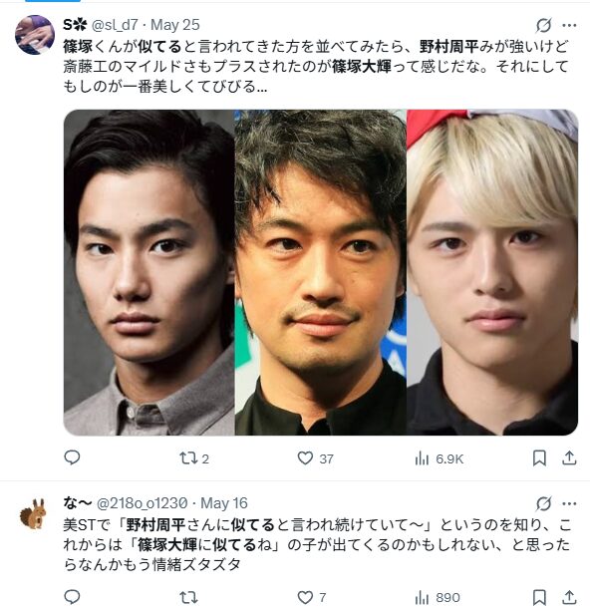Reply to the @sl_d7 post

pyautogui.click(x=72, y=457)
